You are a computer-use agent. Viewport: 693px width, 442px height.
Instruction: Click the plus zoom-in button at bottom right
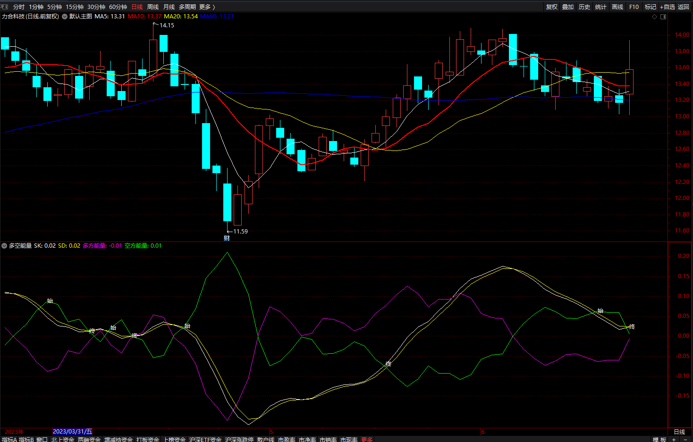pyautogui.click(x=674, y=439)
